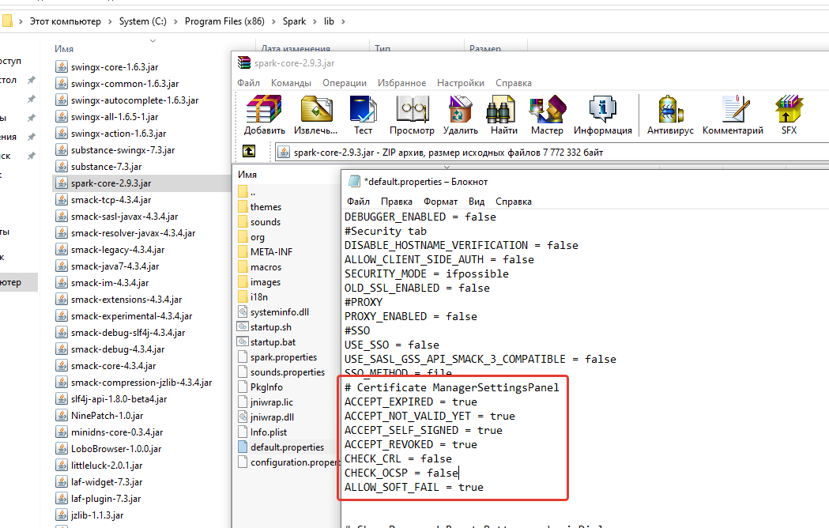Open the Просмотр (View) tool
This screenshot has width=829, height=528.
coord(412,115)
